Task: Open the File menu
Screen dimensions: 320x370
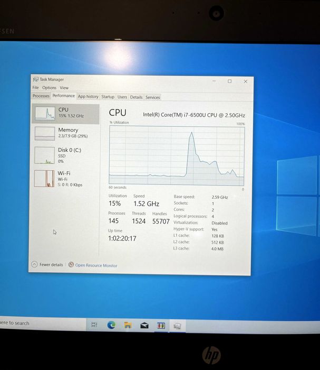Action: tap(35, 88)
